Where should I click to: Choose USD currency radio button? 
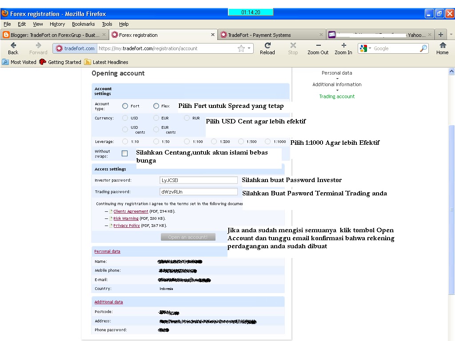[x=125, y=118]
